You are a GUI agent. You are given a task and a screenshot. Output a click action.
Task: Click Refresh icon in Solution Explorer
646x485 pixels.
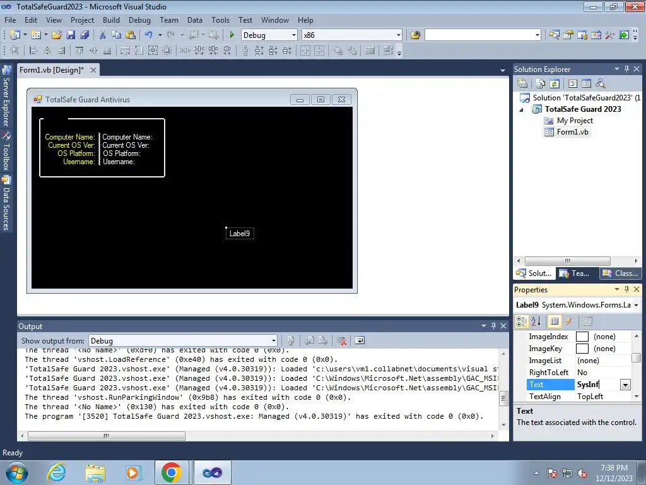click(x=555, y=84)
